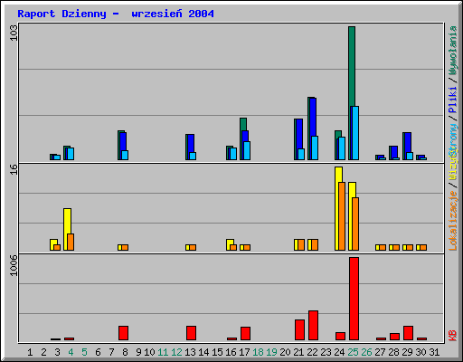Viewport: 463px width, 362px height.
Task: Click the x-axis day label 1
Action: click(x=30, y=352)
